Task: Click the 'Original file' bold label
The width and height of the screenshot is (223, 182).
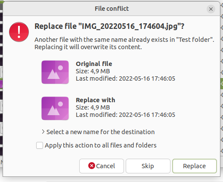Action: coord(94,64)
